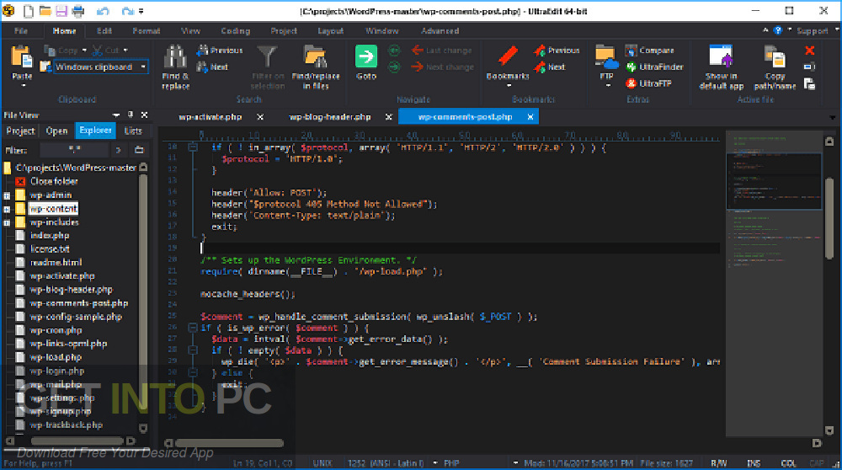The image size is (842, 470).
Task: Switch to wp-activate.php tab
Action: 210,116
